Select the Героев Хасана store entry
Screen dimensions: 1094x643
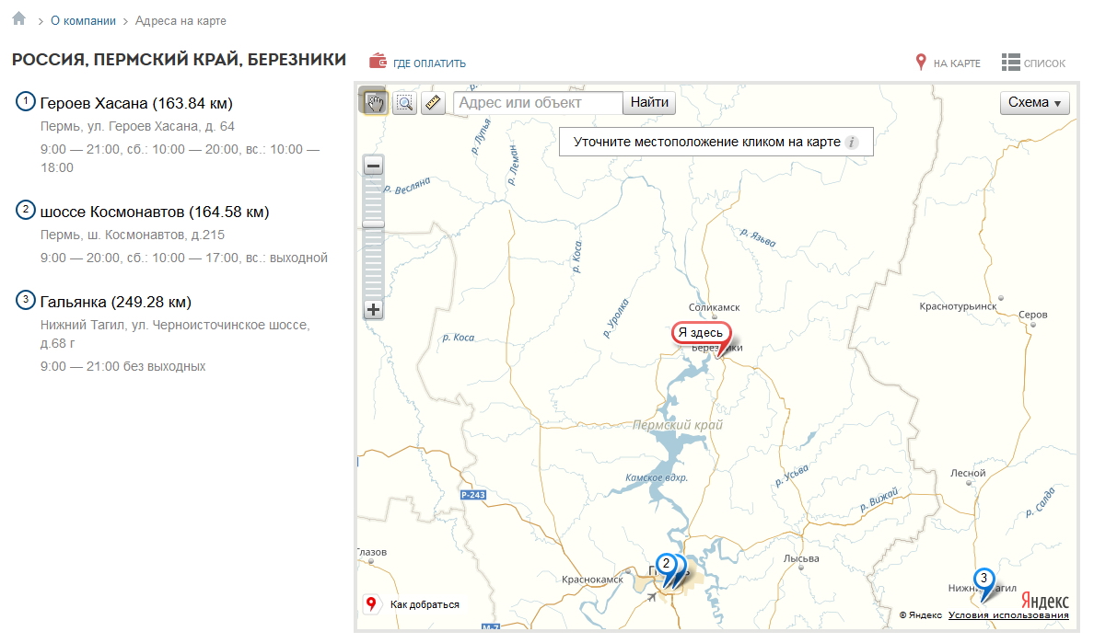tap(136, 103)
